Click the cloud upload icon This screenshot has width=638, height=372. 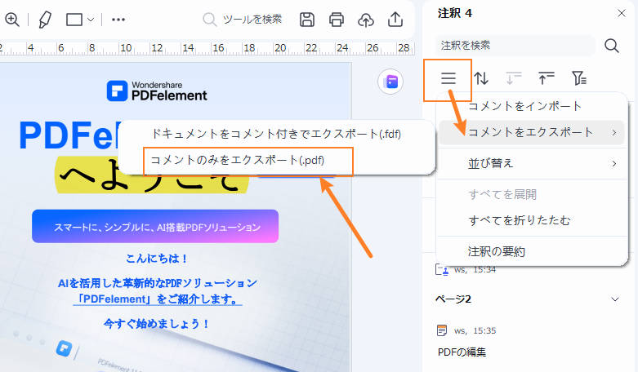tap(366, 20)
